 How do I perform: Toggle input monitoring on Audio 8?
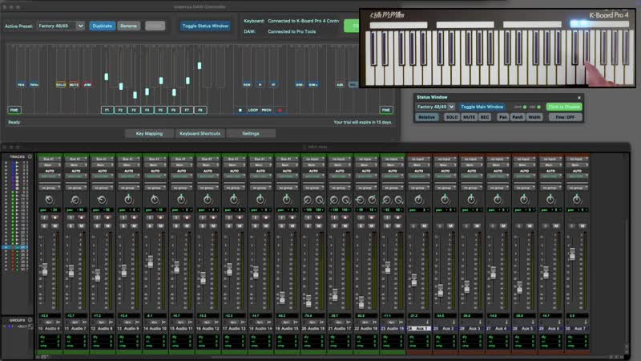pos(97,217)
